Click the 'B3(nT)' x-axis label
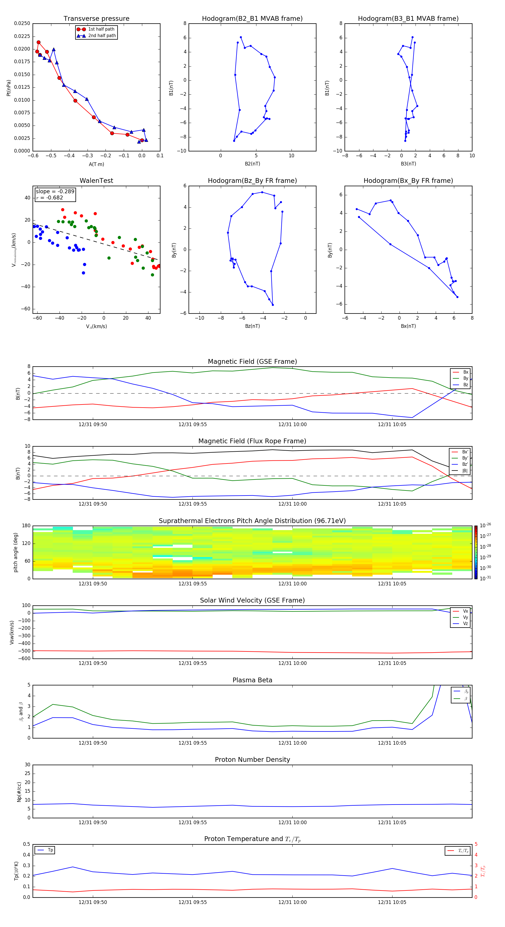 408,164
